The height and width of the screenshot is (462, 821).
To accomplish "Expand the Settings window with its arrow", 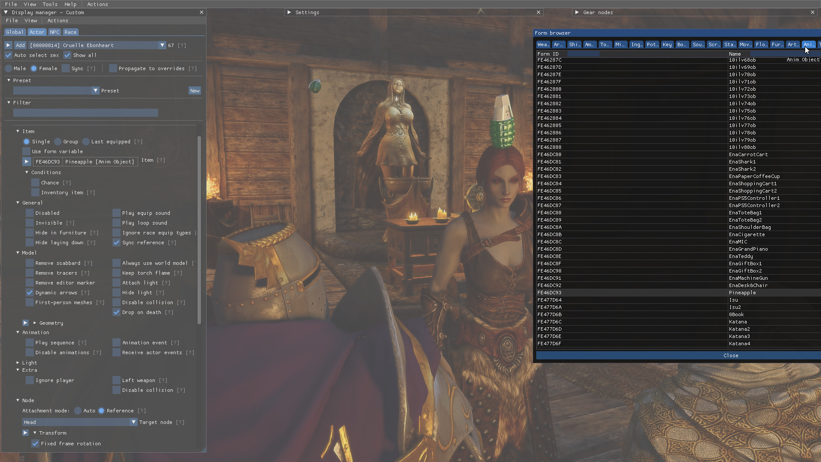I will 289,12.
